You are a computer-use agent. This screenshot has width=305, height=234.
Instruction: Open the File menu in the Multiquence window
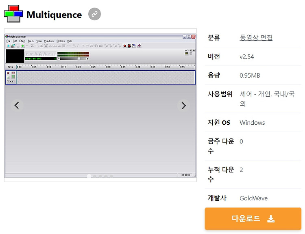pos(8,41)
